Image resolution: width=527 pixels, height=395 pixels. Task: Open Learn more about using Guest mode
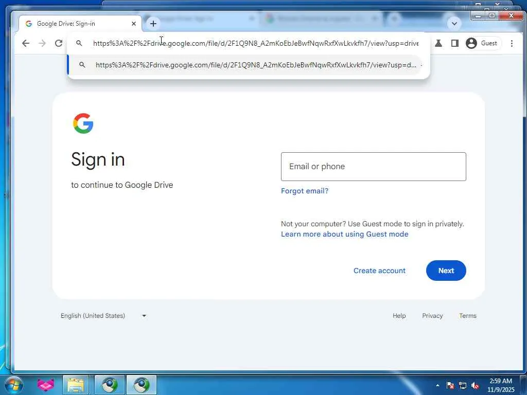[x=344, y=234]
